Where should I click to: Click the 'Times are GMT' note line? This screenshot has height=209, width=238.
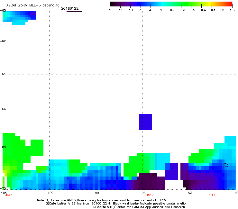[x=102, y=200]
